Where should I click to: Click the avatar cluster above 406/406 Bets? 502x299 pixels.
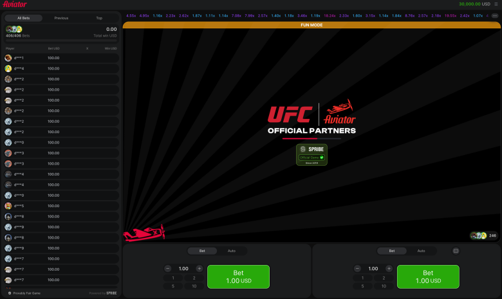tap(14, 30)
